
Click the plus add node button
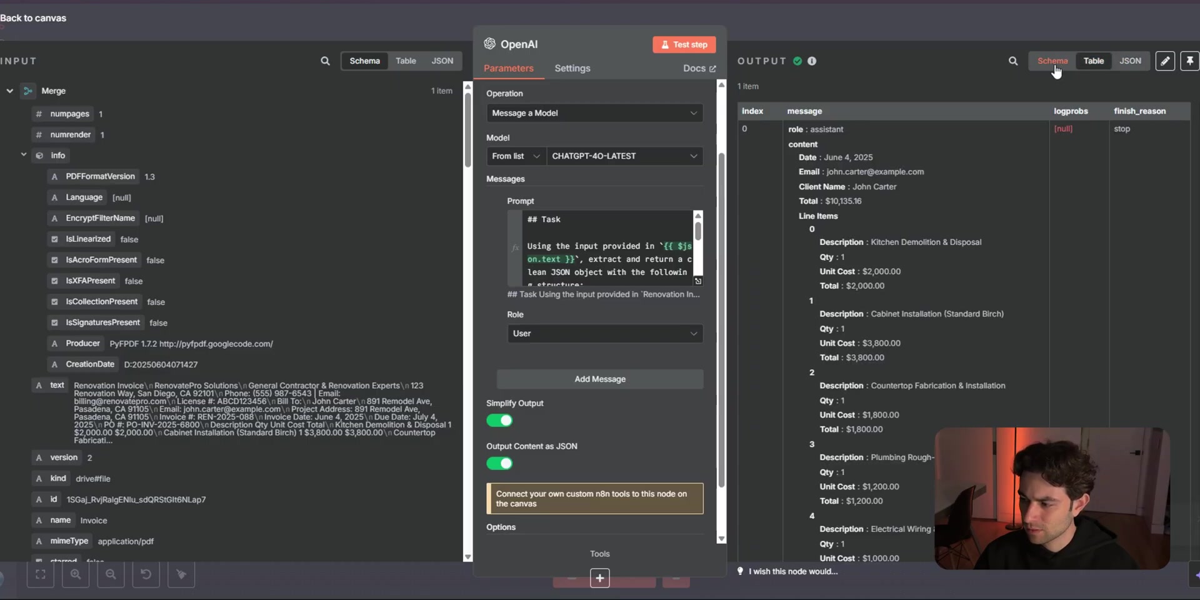[x=600, y=578]
